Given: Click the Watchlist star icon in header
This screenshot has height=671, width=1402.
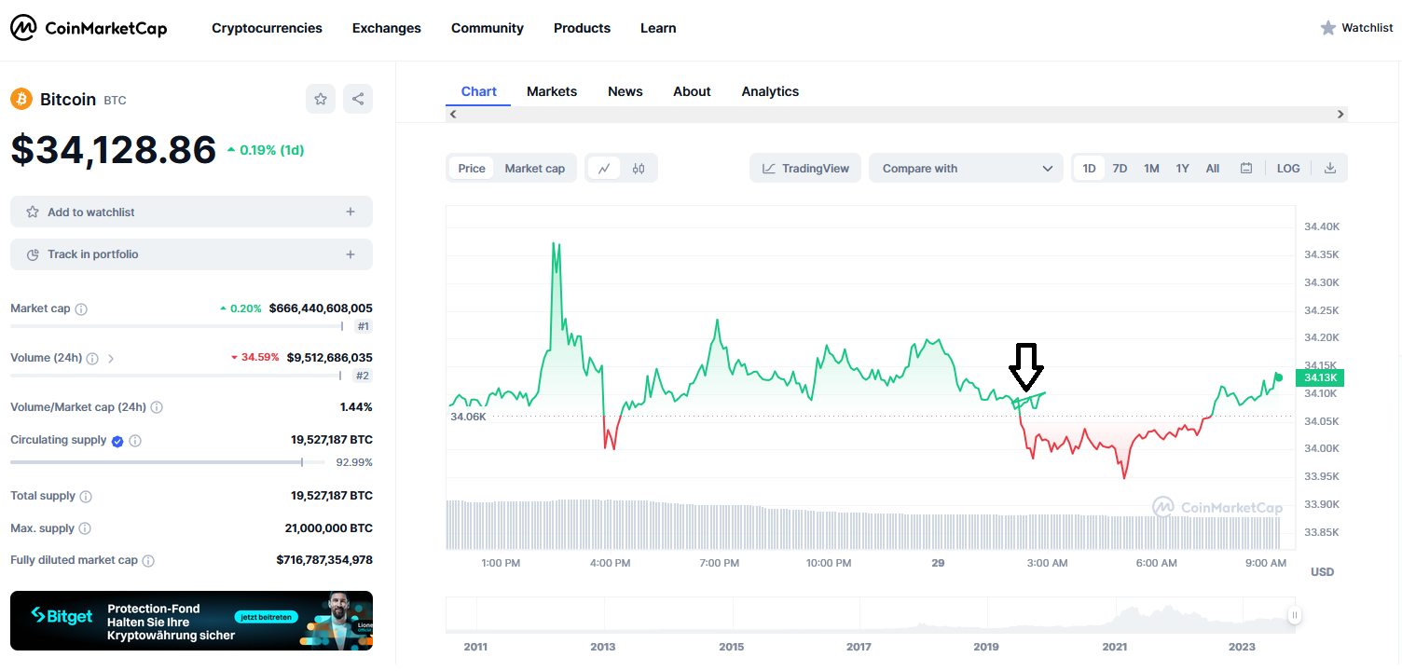Looking at the screenshot, I should tap(1328, 28).
